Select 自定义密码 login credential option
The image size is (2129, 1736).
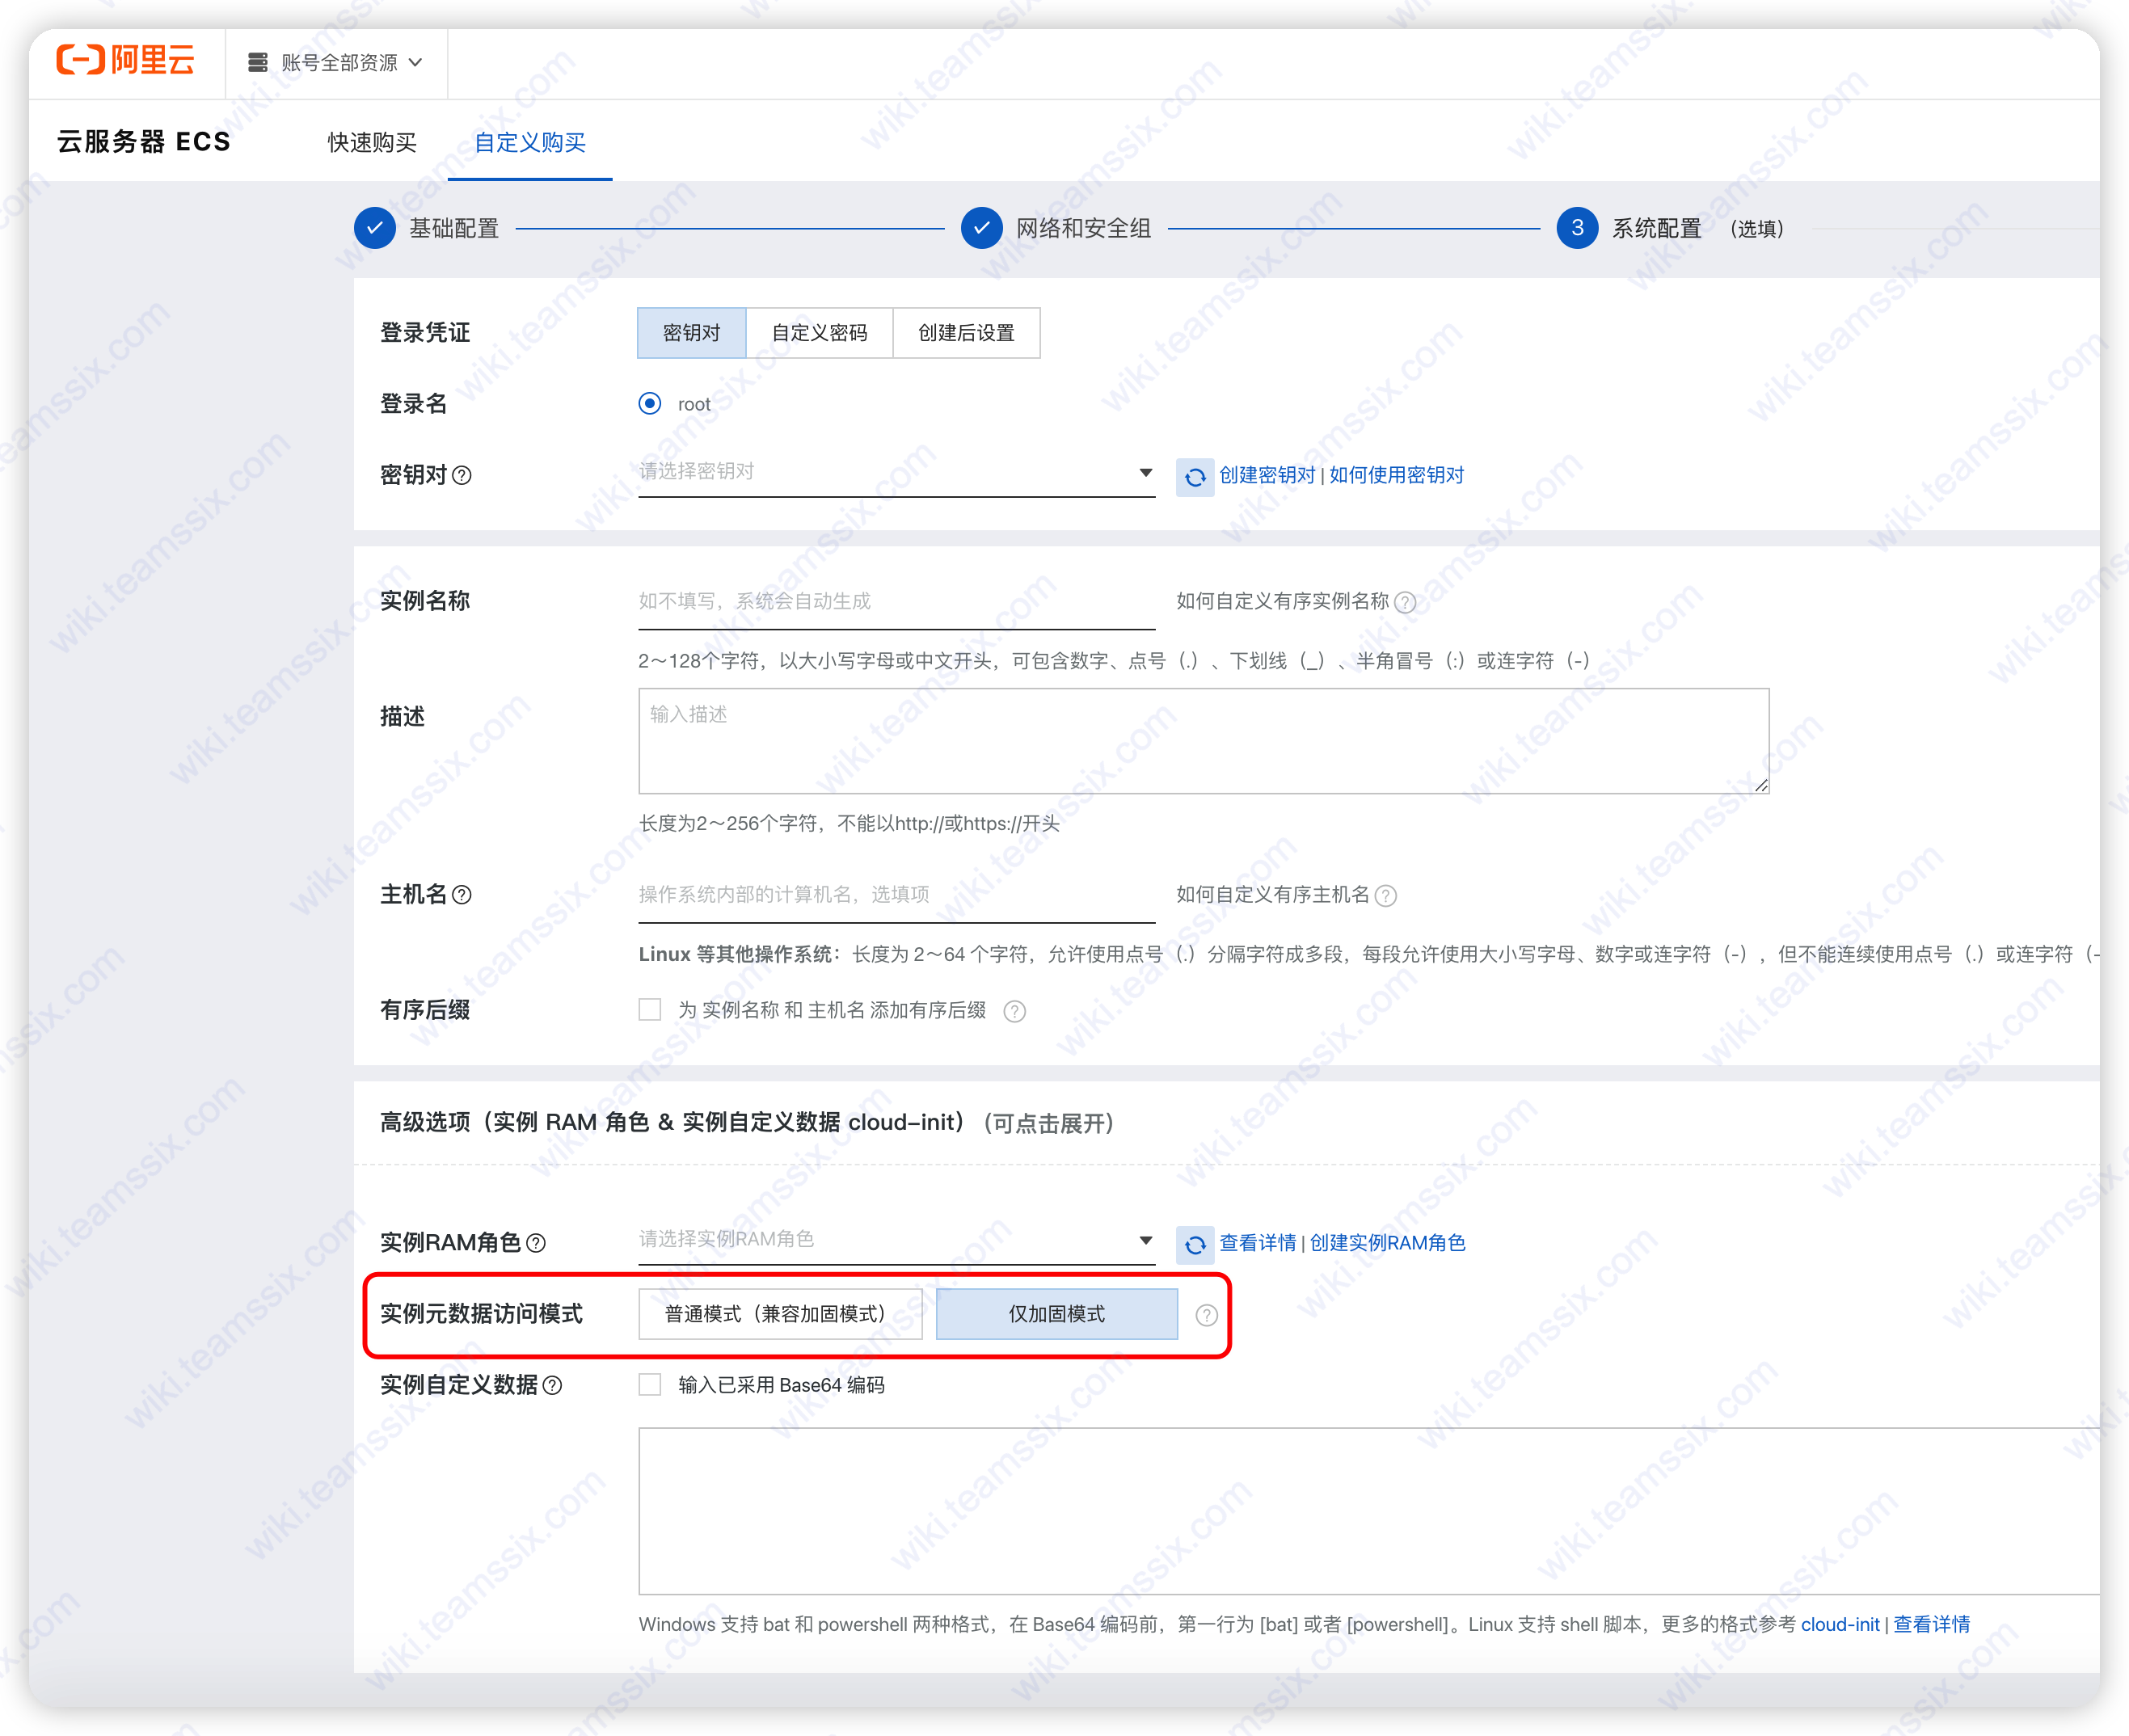click(819, 333)
